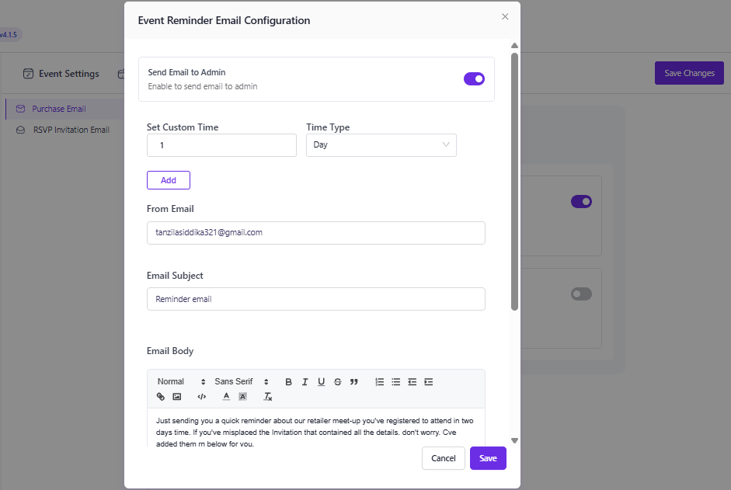Apply strikethrough formatting
The height and width of the screenshot is (490, 731).
click(x=337, y=382)
